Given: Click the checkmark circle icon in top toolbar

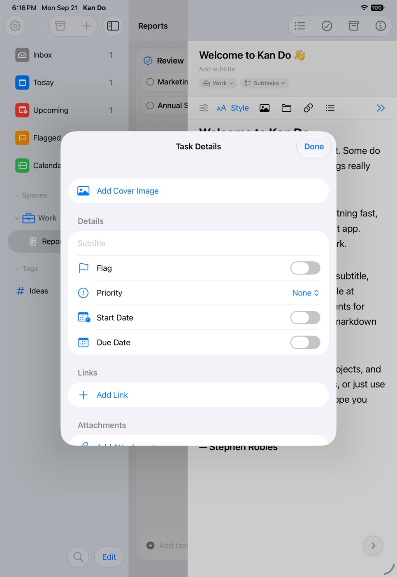Looking at the screenshot, I should pyautogui.click(x=327, y=26).
